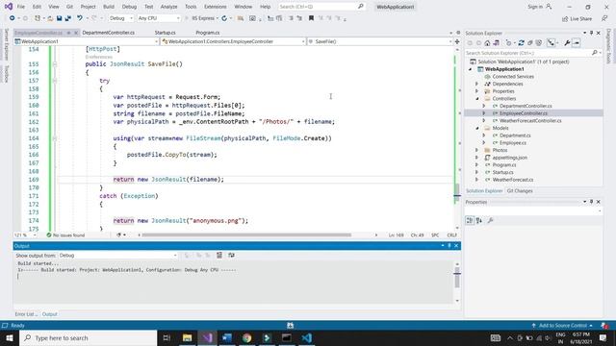
Task: Expand the Dependencies node
Action: coord(477,84)
